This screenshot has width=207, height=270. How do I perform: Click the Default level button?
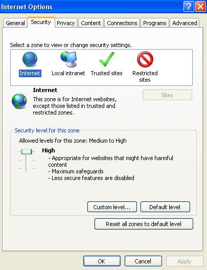click(165, 207)
